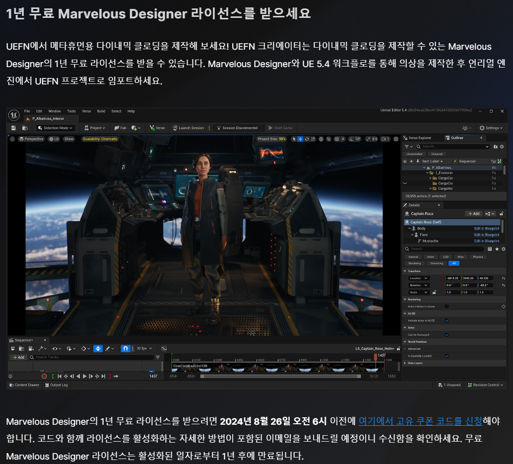Toggle Can be Damaged checkbox
The image size is (513, 464).
pos(447,334)
